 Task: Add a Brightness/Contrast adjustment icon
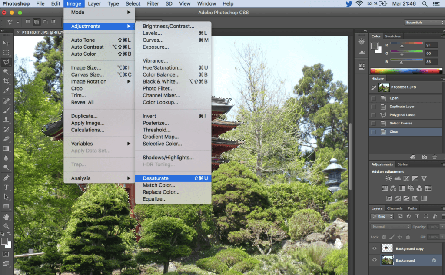click(x=389, y=178)
